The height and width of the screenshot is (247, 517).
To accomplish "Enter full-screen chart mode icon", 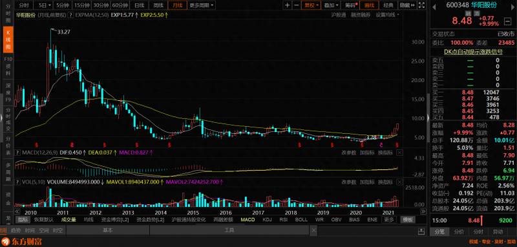I will [421, 5].
